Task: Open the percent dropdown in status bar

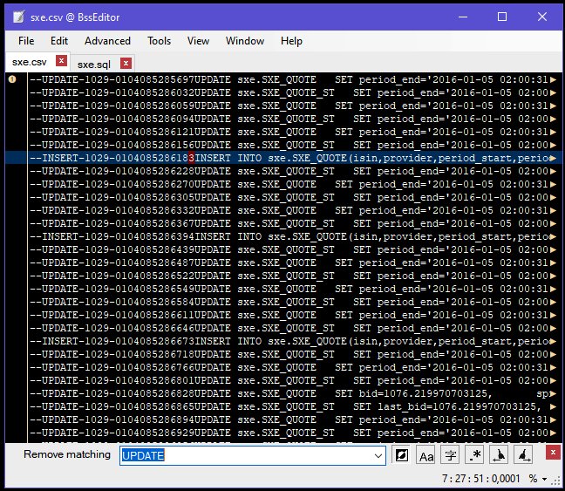Action: [x=544, y=479]
